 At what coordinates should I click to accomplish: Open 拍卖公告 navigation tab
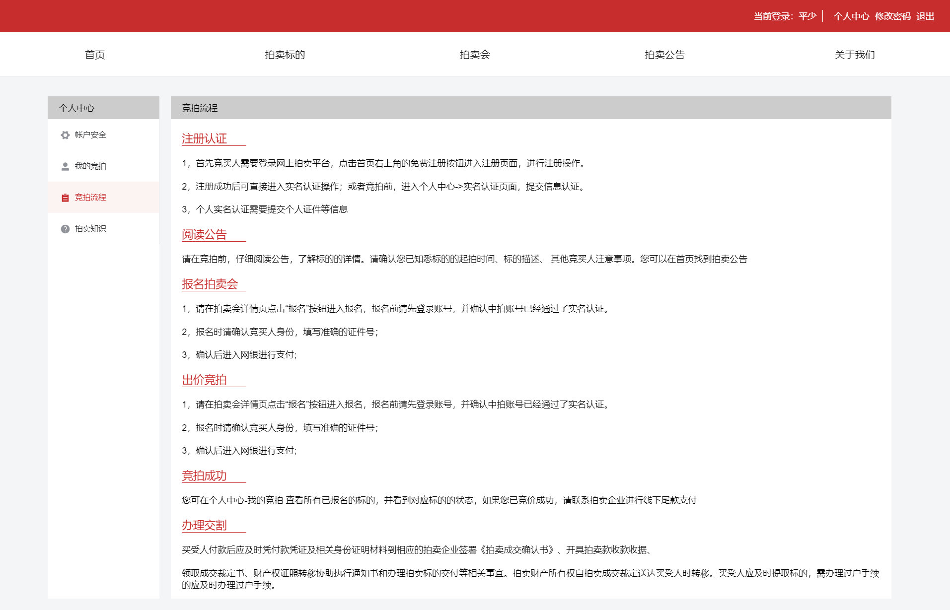click(x=664, y=55)
